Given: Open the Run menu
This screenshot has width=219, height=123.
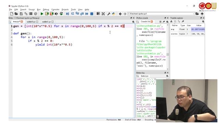Looking at the screenshot, I should click(x=39, y=10).
